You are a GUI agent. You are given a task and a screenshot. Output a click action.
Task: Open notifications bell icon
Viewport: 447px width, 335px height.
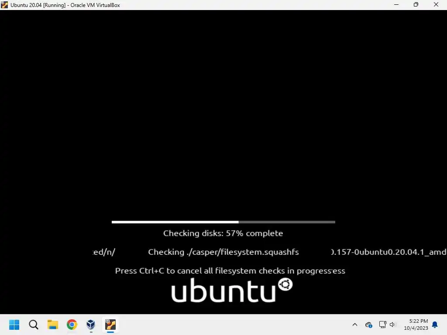435,325
